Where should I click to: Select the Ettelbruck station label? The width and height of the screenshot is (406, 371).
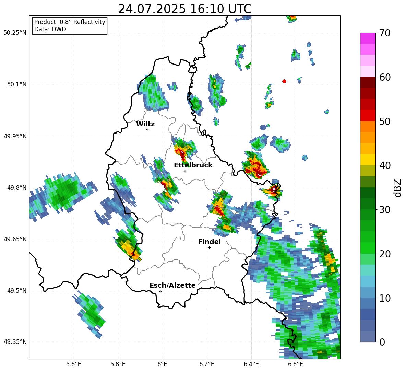click(193, 165)
